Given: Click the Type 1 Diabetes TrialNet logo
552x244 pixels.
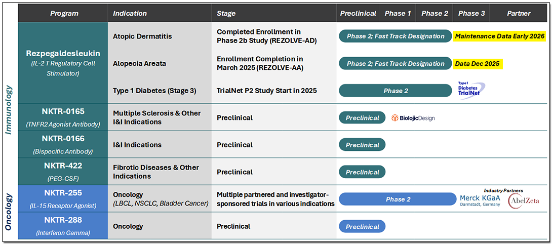Looking at the screenshot, I should click(x=469, y=90).
